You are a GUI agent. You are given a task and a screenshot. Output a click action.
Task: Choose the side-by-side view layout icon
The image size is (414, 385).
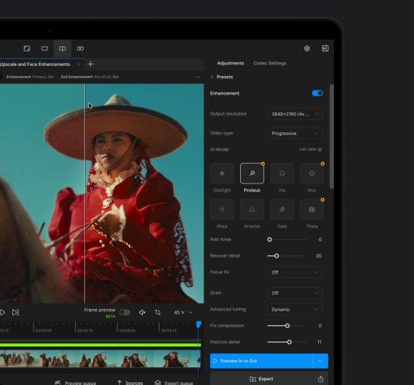click(x=80, y=48)
